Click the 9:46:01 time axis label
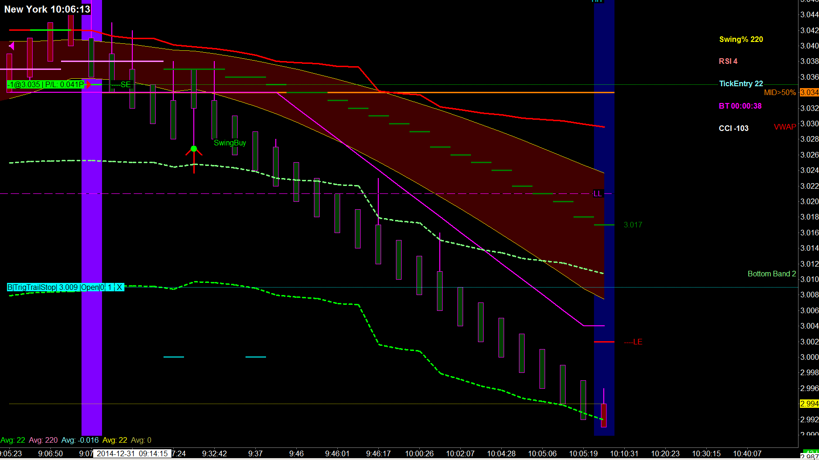This screenshot has height=460, width=819. click(x=337, y=453)
